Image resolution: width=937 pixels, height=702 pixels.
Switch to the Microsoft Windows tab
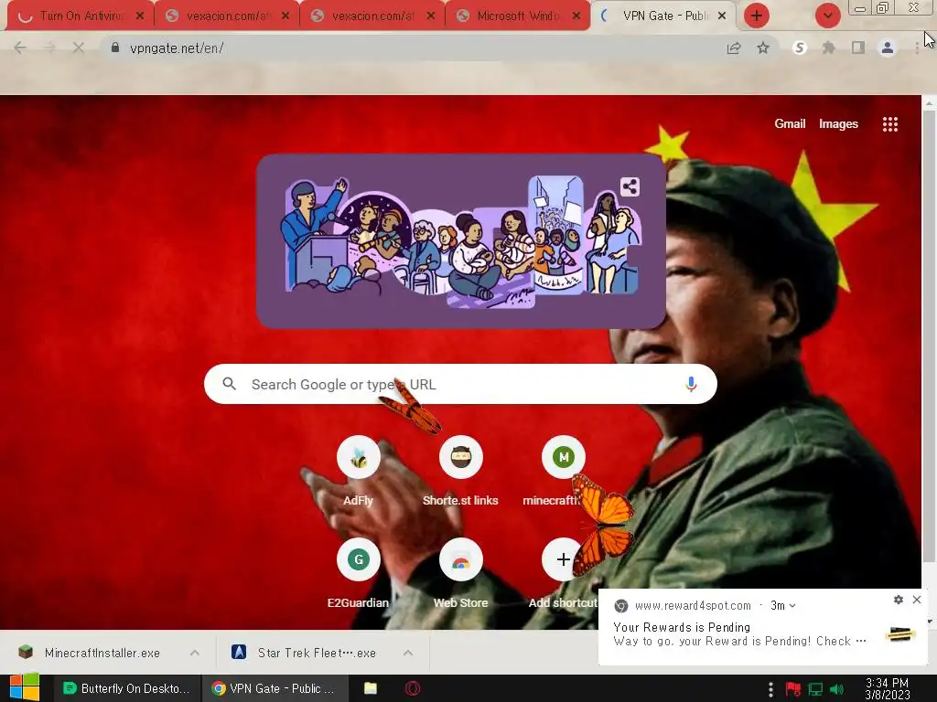(518, 16)
